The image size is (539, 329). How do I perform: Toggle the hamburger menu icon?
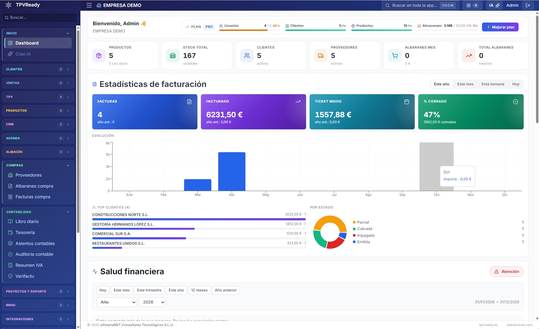point(89,5)
